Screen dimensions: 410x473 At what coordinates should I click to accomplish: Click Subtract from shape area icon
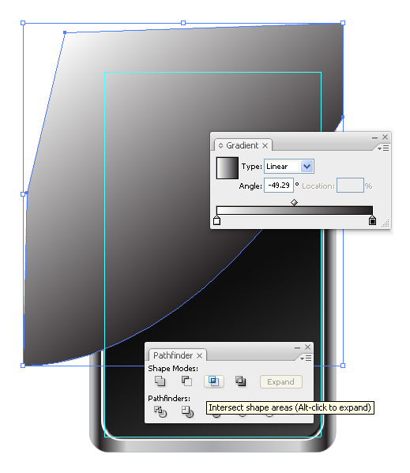[186, 381]
